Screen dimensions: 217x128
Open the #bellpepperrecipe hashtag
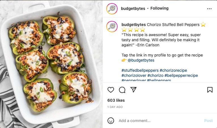181,75
